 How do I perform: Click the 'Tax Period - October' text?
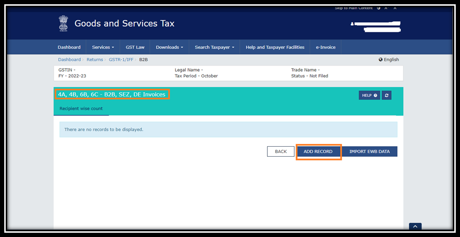[x=196, y=76]
